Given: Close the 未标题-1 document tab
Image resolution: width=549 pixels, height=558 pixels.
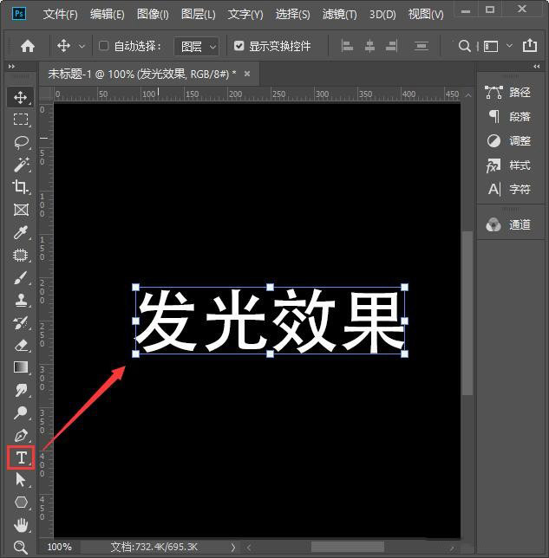Looking at the screenshot, I should tap(247, 74).
